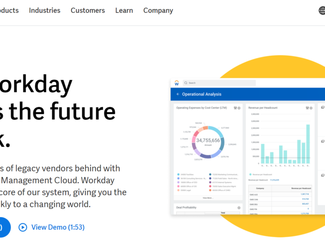The image size is (325, 243).
Task: Click the GMS CAN table row
Action: [280, 199]
